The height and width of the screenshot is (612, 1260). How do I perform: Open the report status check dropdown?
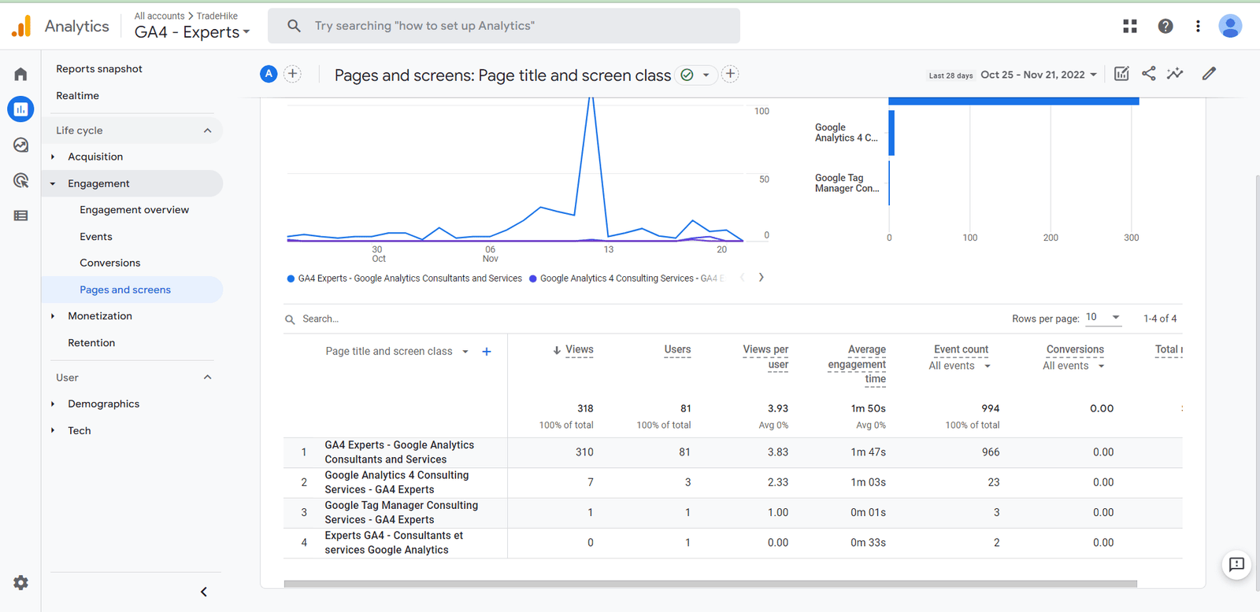coord(696,75)
